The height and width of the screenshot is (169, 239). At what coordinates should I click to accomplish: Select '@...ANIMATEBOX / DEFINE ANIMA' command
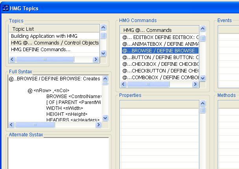click(x=160, y=44)
